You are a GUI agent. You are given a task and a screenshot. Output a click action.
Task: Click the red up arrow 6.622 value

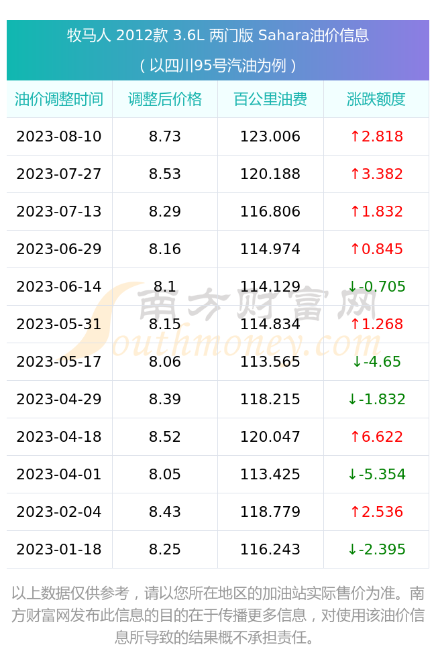coord(376,436)
